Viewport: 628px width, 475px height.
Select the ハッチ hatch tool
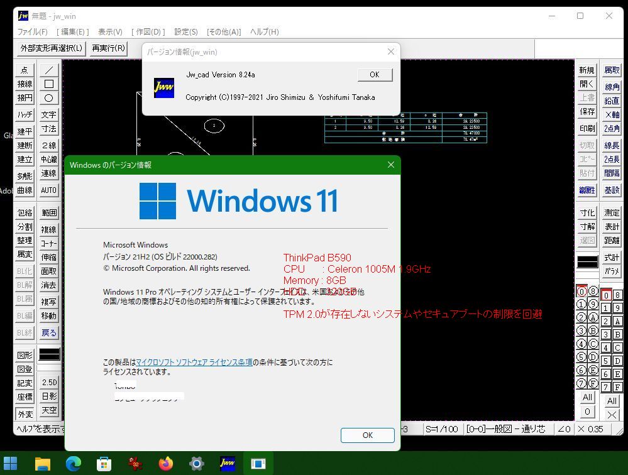(25, 114)
